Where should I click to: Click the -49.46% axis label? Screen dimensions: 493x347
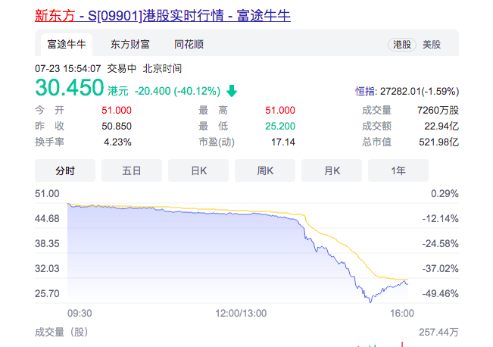pos(440,293)
